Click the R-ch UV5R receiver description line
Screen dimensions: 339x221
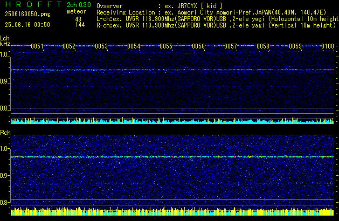tap(216, 25)
